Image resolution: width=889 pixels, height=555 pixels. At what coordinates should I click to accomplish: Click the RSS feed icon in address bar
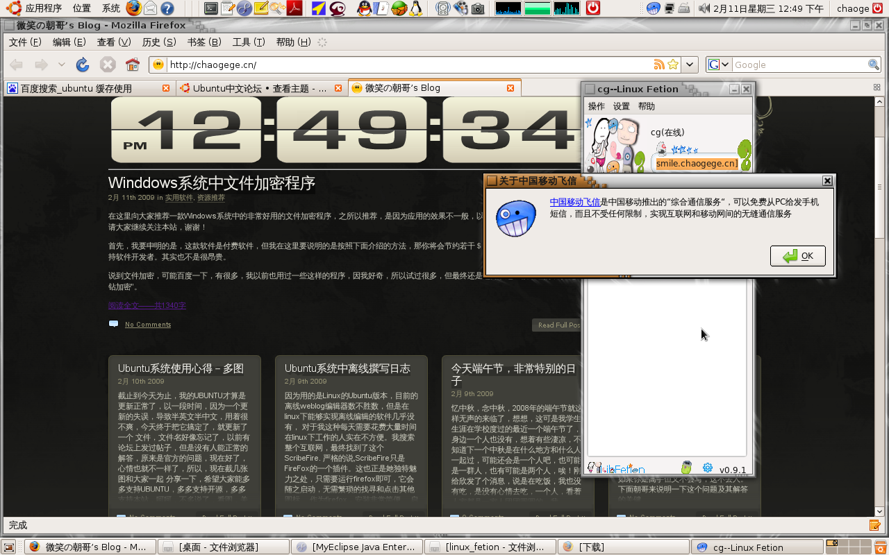point(659,65)
